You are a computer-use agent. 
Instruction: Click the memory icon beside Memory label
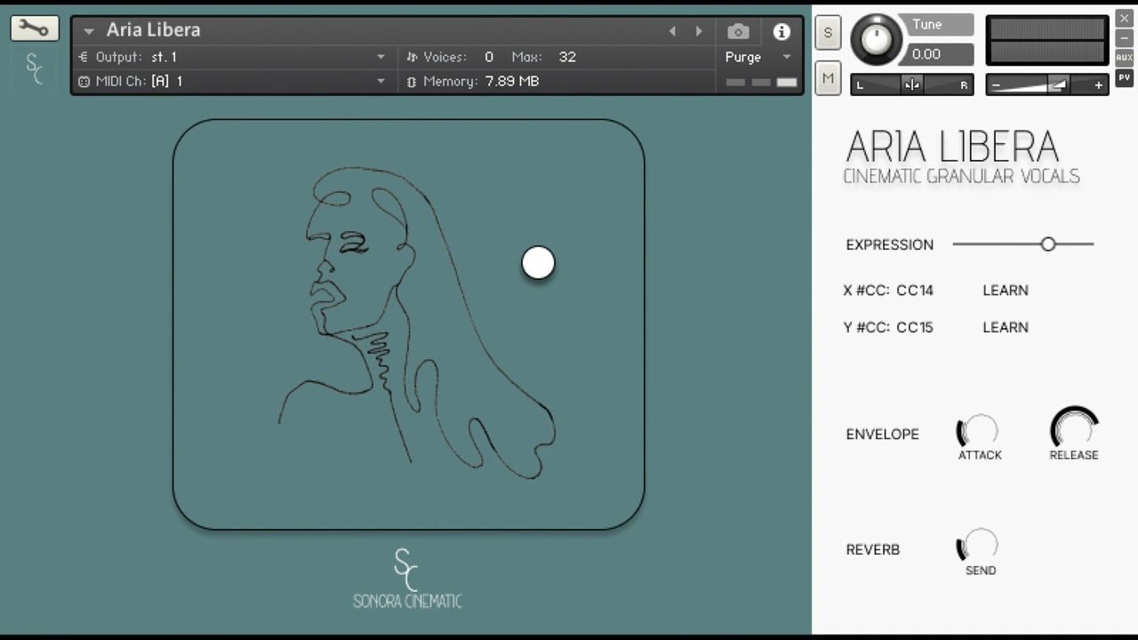point(412,82)
